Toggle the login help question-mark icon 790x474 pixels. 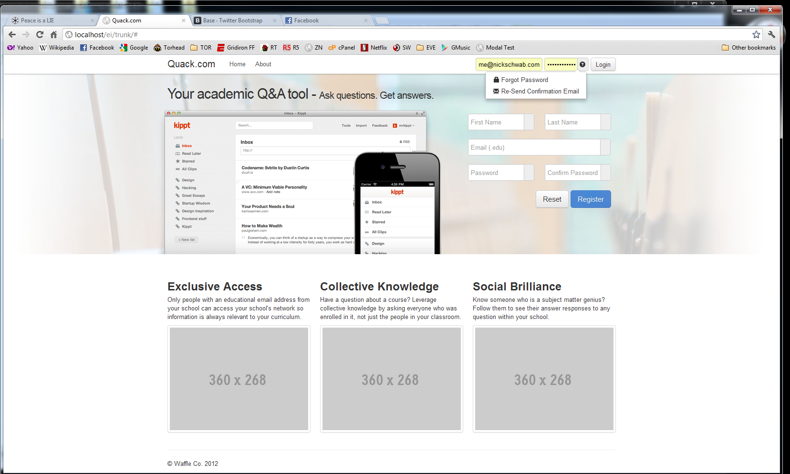(x=582, y=64)
